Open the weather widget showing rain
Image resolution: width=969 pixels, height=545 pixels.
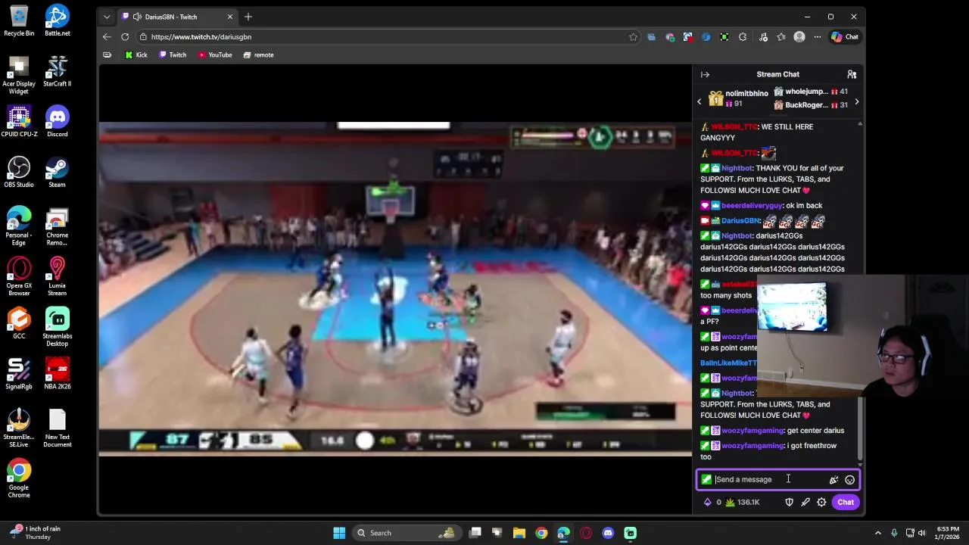[34, 532]
